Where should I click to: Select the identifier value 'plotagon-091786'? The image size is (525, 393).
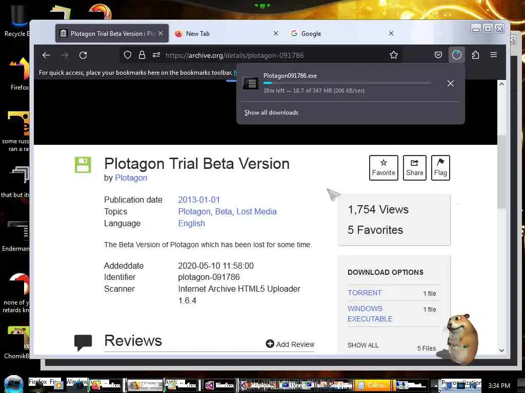(x=209, y=277)
